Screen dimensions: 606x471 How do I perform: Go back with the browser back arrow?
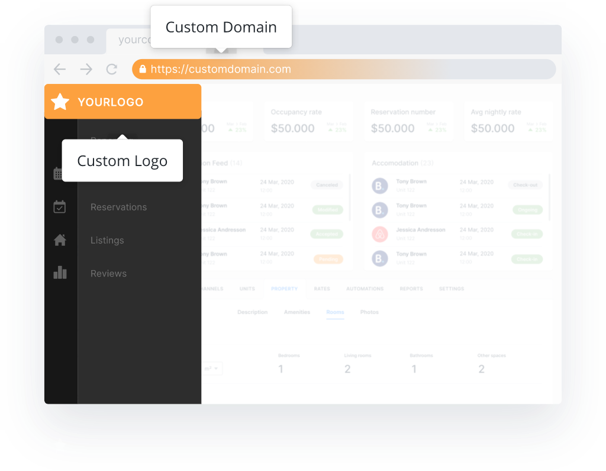(60, 69)
